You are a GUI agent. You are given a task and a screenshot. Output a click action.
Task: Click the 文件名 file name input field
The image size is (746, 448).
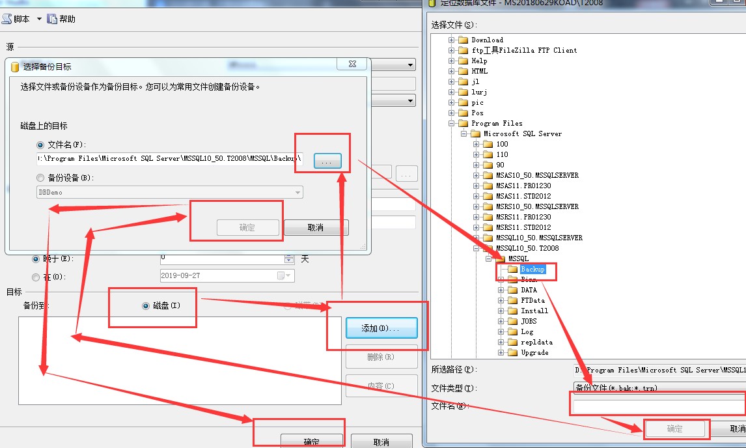(x=659, y=406)
